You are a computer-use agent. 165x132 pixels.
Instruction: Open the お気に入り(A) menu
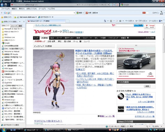(31, 9)
